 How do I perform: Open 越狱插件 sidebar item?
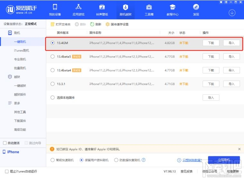point(20,94)
